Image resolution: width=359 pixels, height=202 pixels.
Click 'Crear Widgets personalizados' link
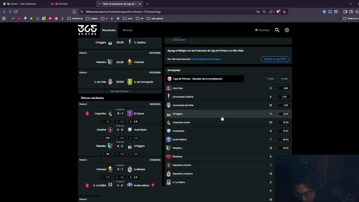click(x=206, y=59)
